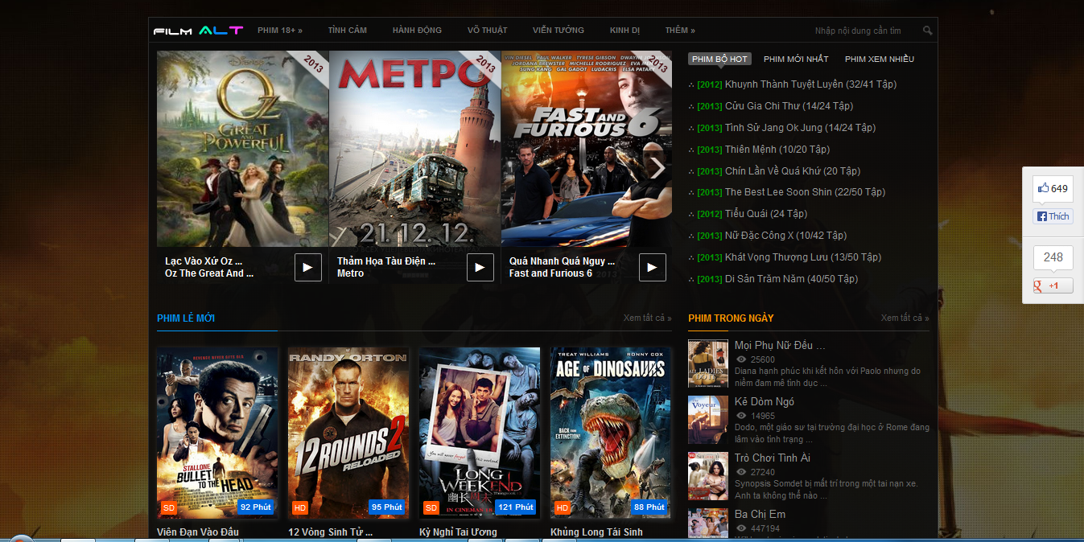Click the Kỳ Nghỉ Tai Ương title
Image resolution: width=1084 pixels, height=542 pixels.
(x=458, y=532)
